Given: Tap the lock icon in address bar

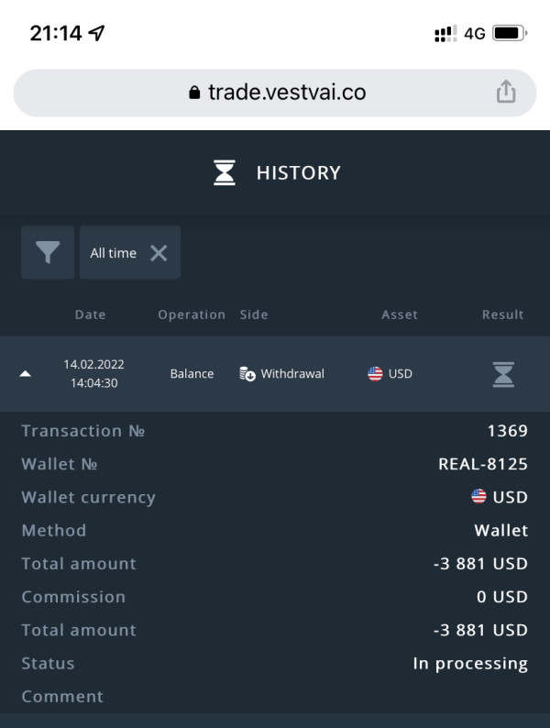Looking at the screenshot, I should [194, 93].
